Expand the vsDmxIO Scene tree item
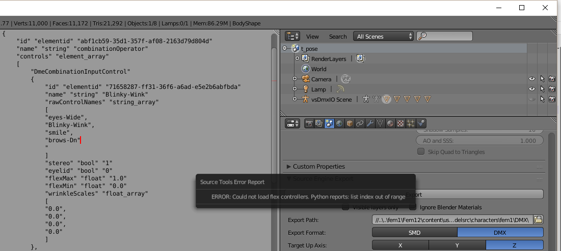 coord(295,99)
